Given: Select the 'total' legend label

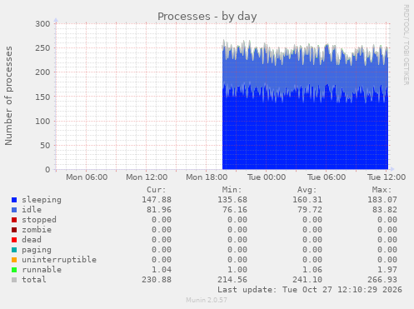Looking at the screenshot, I should coord(34,280).
